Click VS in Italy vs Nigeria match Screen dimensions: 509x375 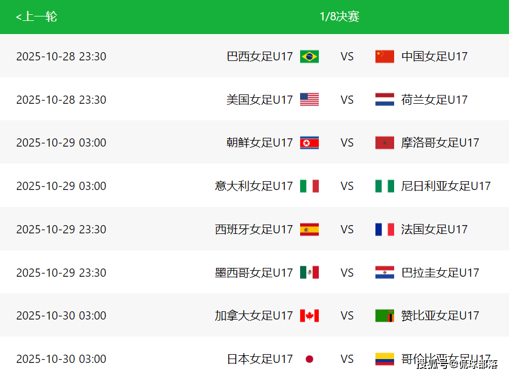[x=347, y=186]
